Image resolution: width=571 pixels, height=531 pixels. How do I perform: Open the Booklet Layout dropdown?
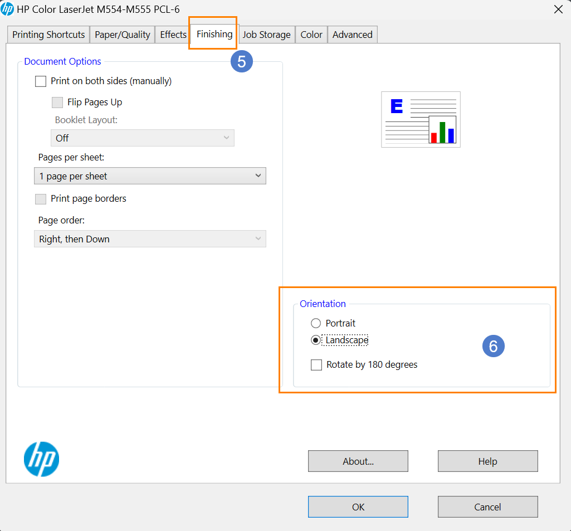tap(143, 138)
